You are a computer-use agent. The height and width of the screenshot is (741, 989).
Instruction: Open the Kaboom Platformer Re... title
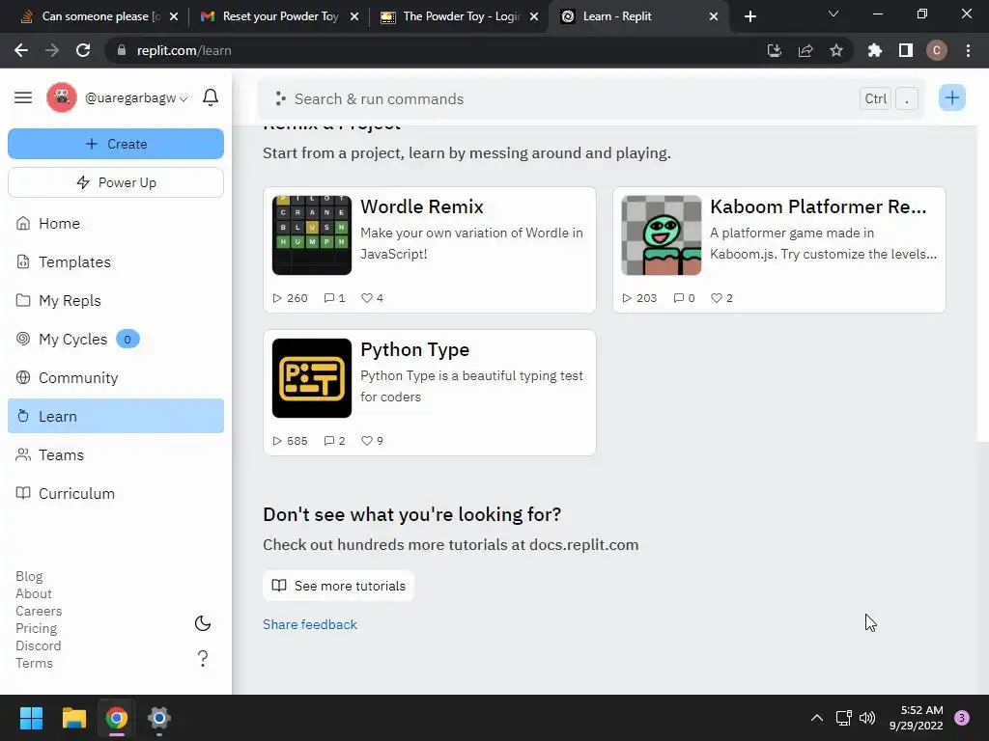tap(818, 206)
